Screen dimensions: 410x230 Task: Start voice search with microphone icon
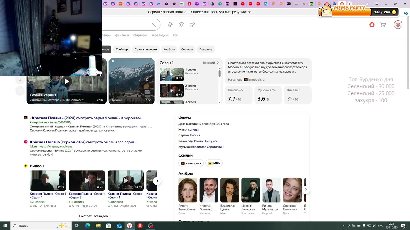pos(170,25)
